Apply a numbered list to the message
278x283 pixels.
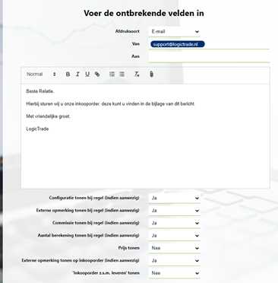point(112,74)
